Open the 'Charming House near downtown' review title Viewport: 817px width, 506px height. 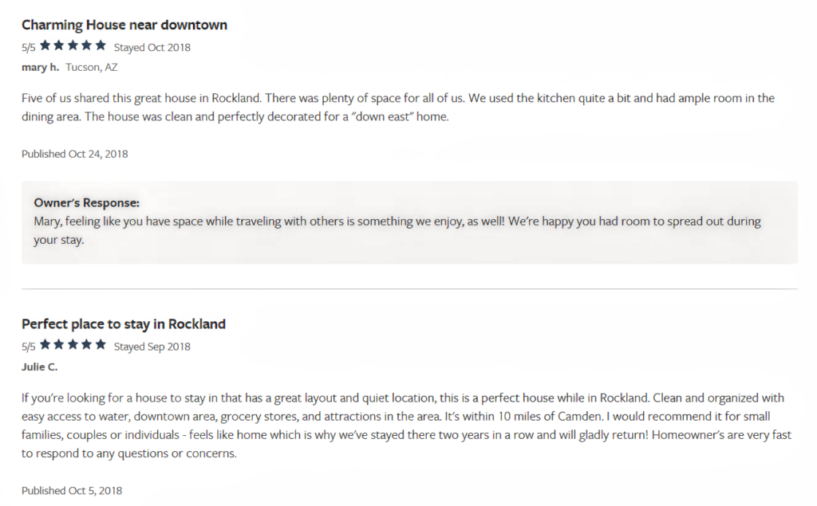click(x=124, y=25)
